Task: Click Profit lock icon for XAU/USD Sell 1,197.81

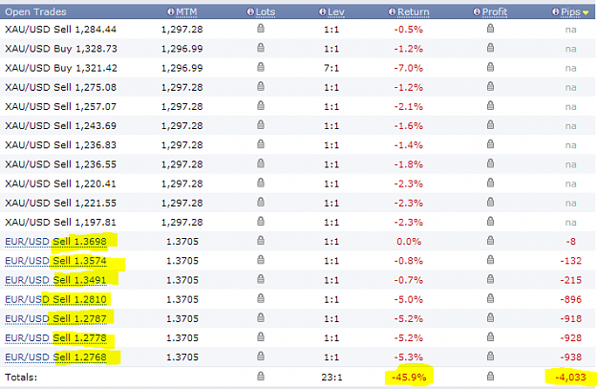Action: [490, 221]
